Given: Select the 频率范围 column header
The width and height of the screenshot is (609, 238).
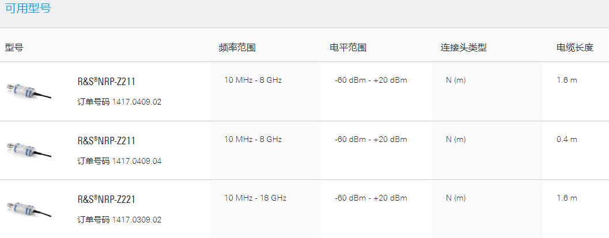Looking at the screenshot, I should pos(237,48).
